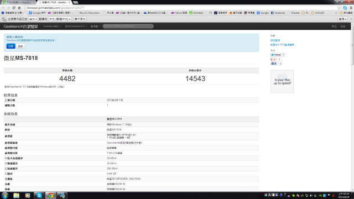Show hidden bookmarks with the overflow chevron
This screenshot has height=199, width=354.
click(336, 13)
